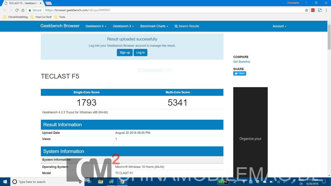Share result with the Tweet button

click(240, 73)
